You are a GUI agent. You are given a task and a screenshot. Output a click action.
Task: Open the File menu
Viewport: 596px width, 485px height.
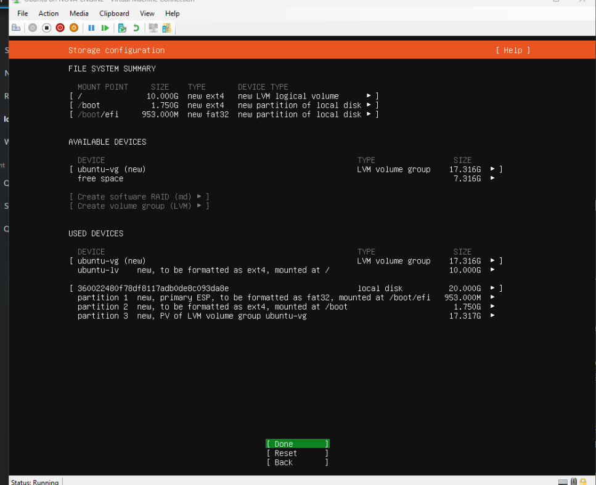point(22,13)
